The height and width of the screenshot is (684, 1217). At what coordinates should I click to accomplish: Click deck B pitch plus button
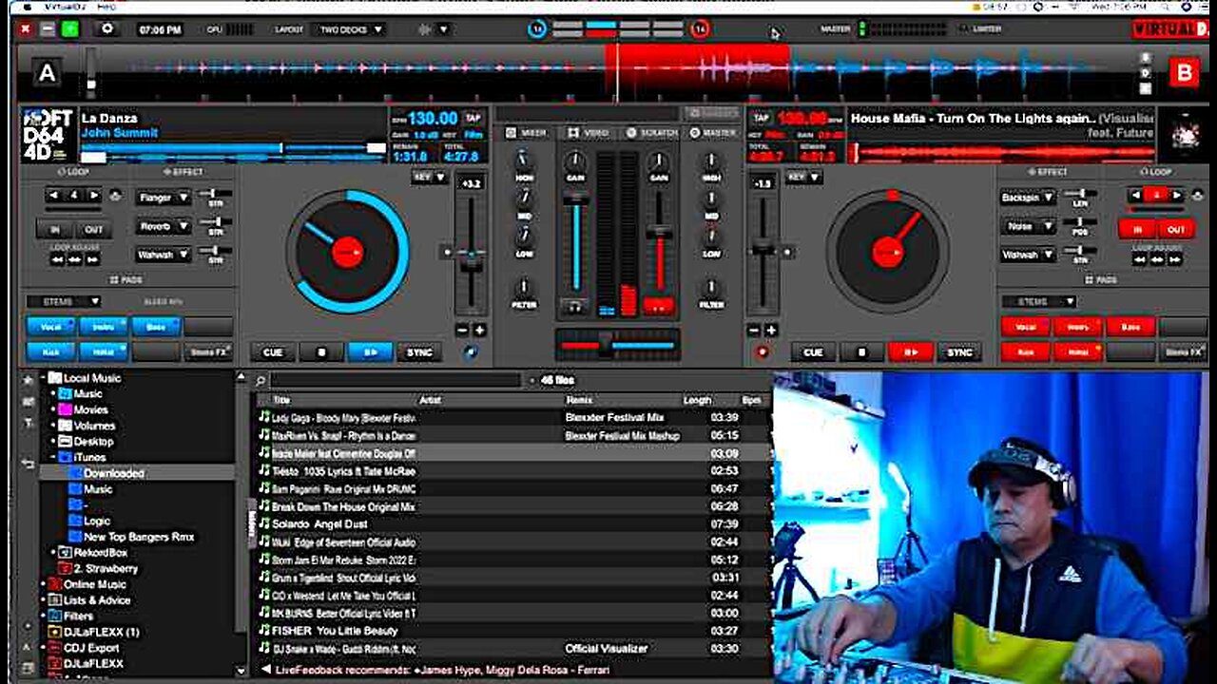click(771, 331)
